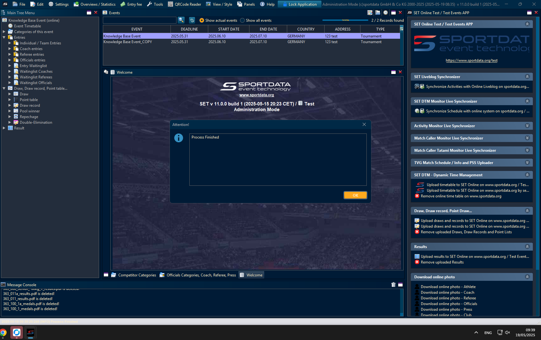541x340 pixels.
Task: Open the sportdata.org/test link
Action: click(471, 60)
